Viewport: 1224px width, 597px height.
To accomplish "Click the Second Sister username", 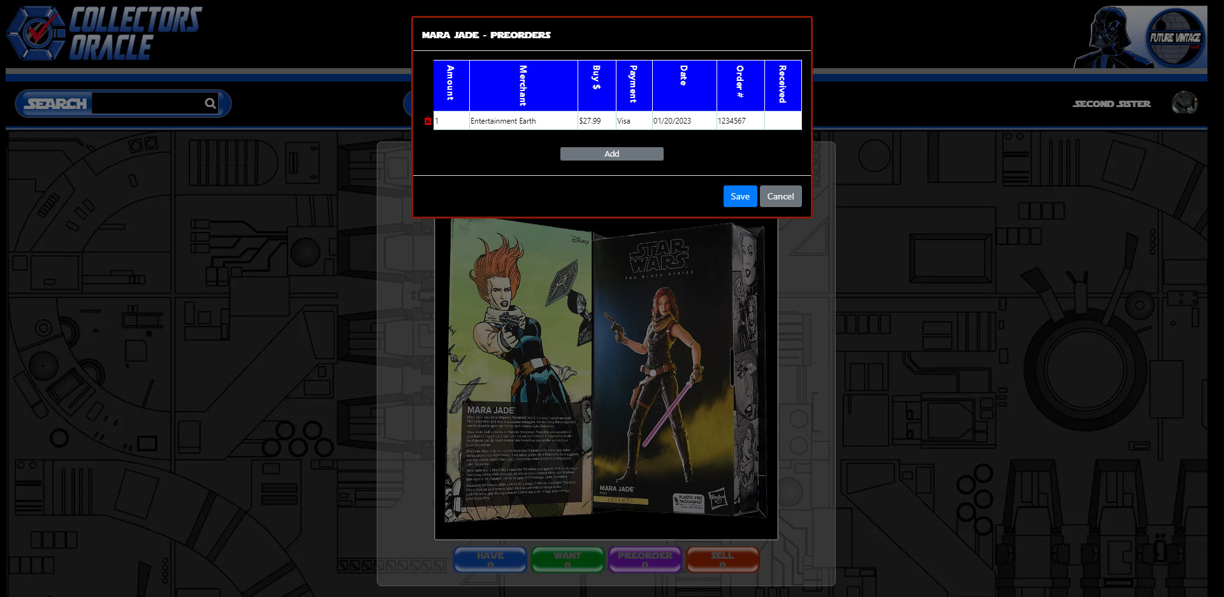I will [1112, 104].
